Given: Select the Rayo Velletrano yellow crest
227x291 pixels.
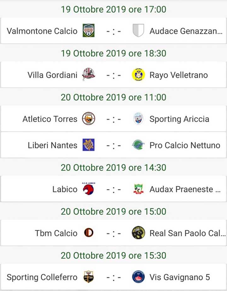Looking at the screenshot, I should [138, 75].
